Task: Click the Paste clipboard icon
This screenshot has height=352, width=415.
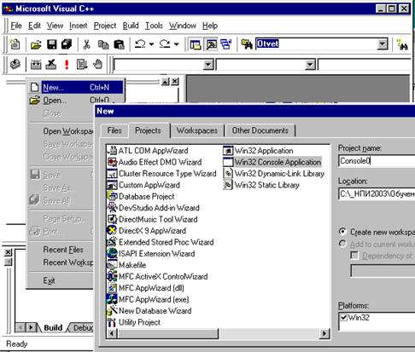Action: pos(119,44)
